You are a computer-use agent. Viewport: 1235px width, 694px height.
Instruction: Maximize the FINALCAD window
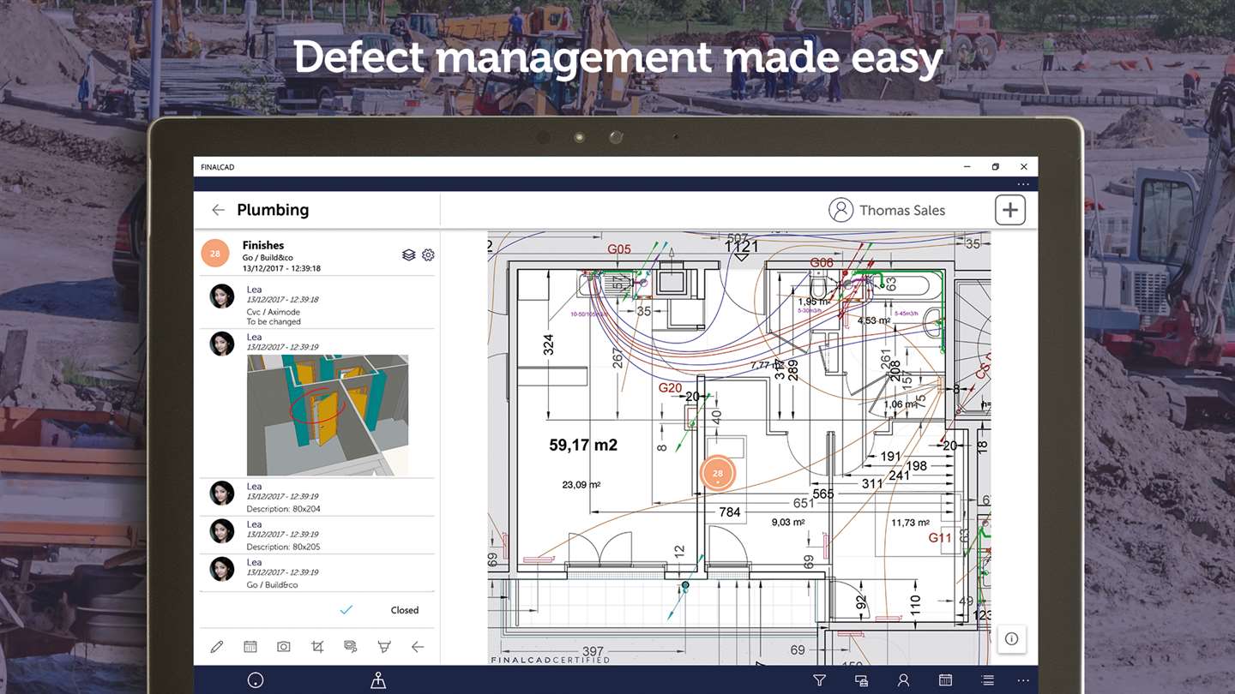[996, 167]
